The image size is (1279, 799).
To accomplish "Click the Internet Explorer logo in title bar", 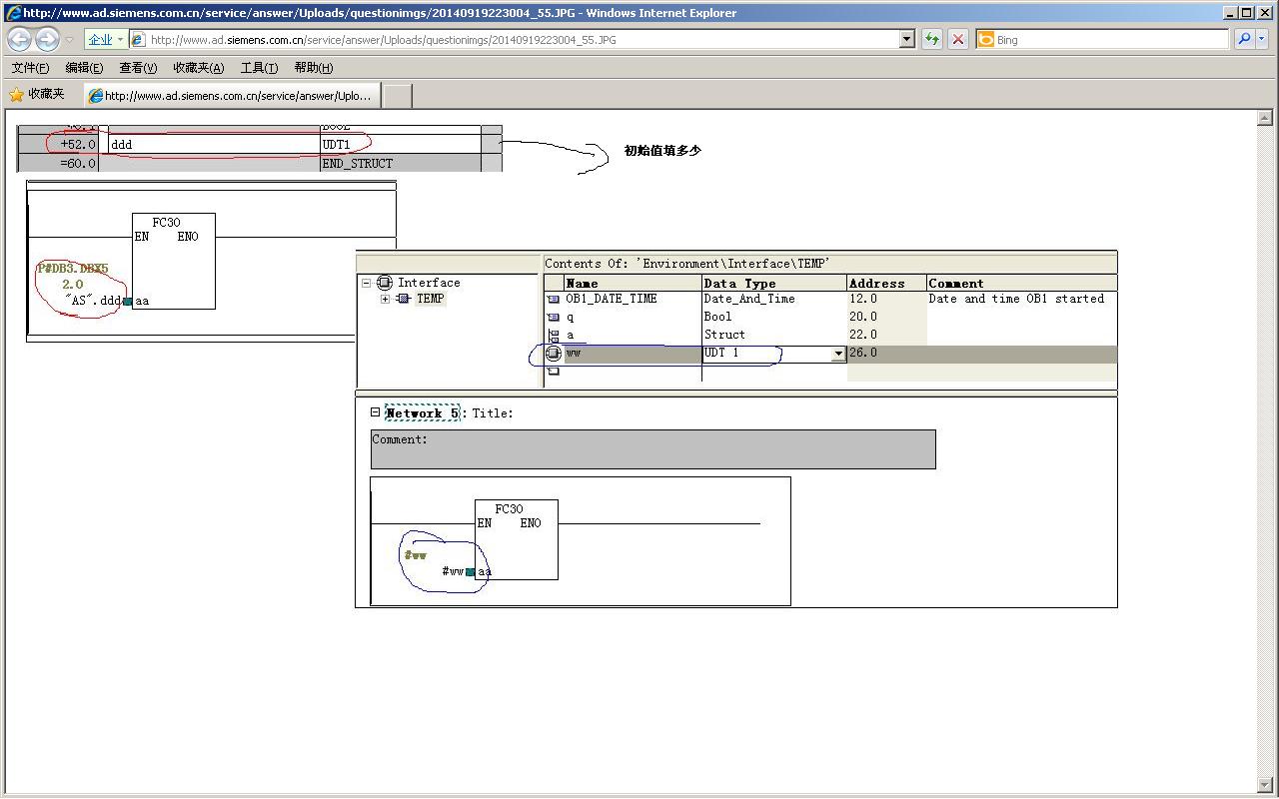I will coord(13,13).
